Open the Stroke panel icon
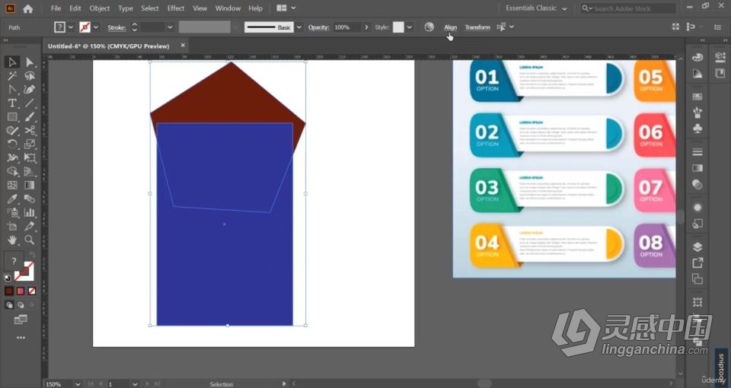 click(697, 152)
